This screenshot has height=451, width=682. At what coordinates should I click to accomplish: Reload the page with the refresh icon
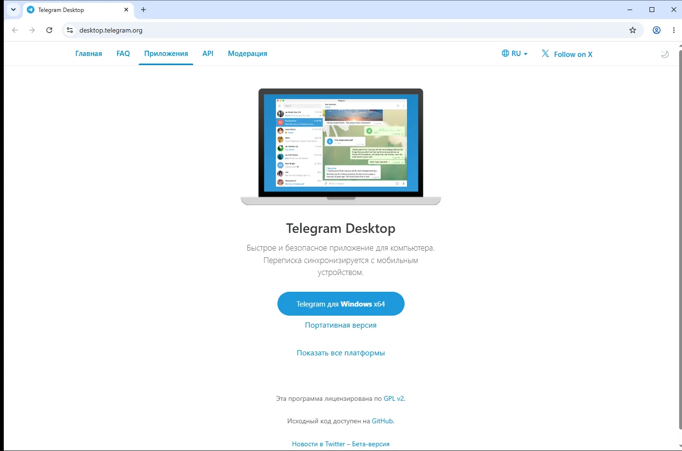pos(49,30)
